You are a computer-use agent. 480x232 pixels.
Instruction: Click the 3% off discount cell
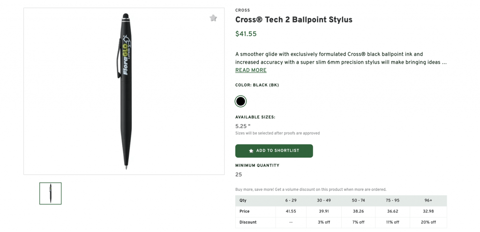(x=324, y=222)
